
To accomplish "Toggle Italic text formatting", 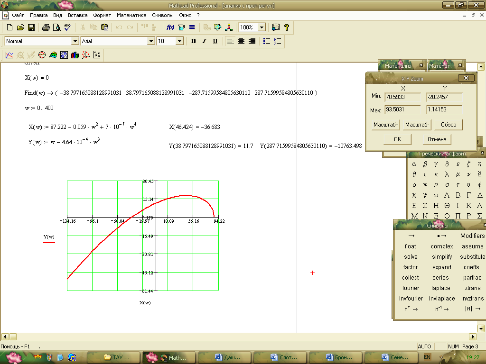I will [204, 41].
